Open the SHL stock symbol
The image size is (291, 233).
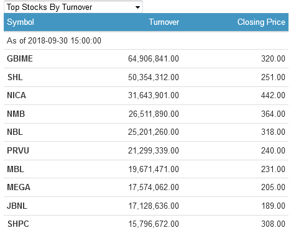point(15,77)
